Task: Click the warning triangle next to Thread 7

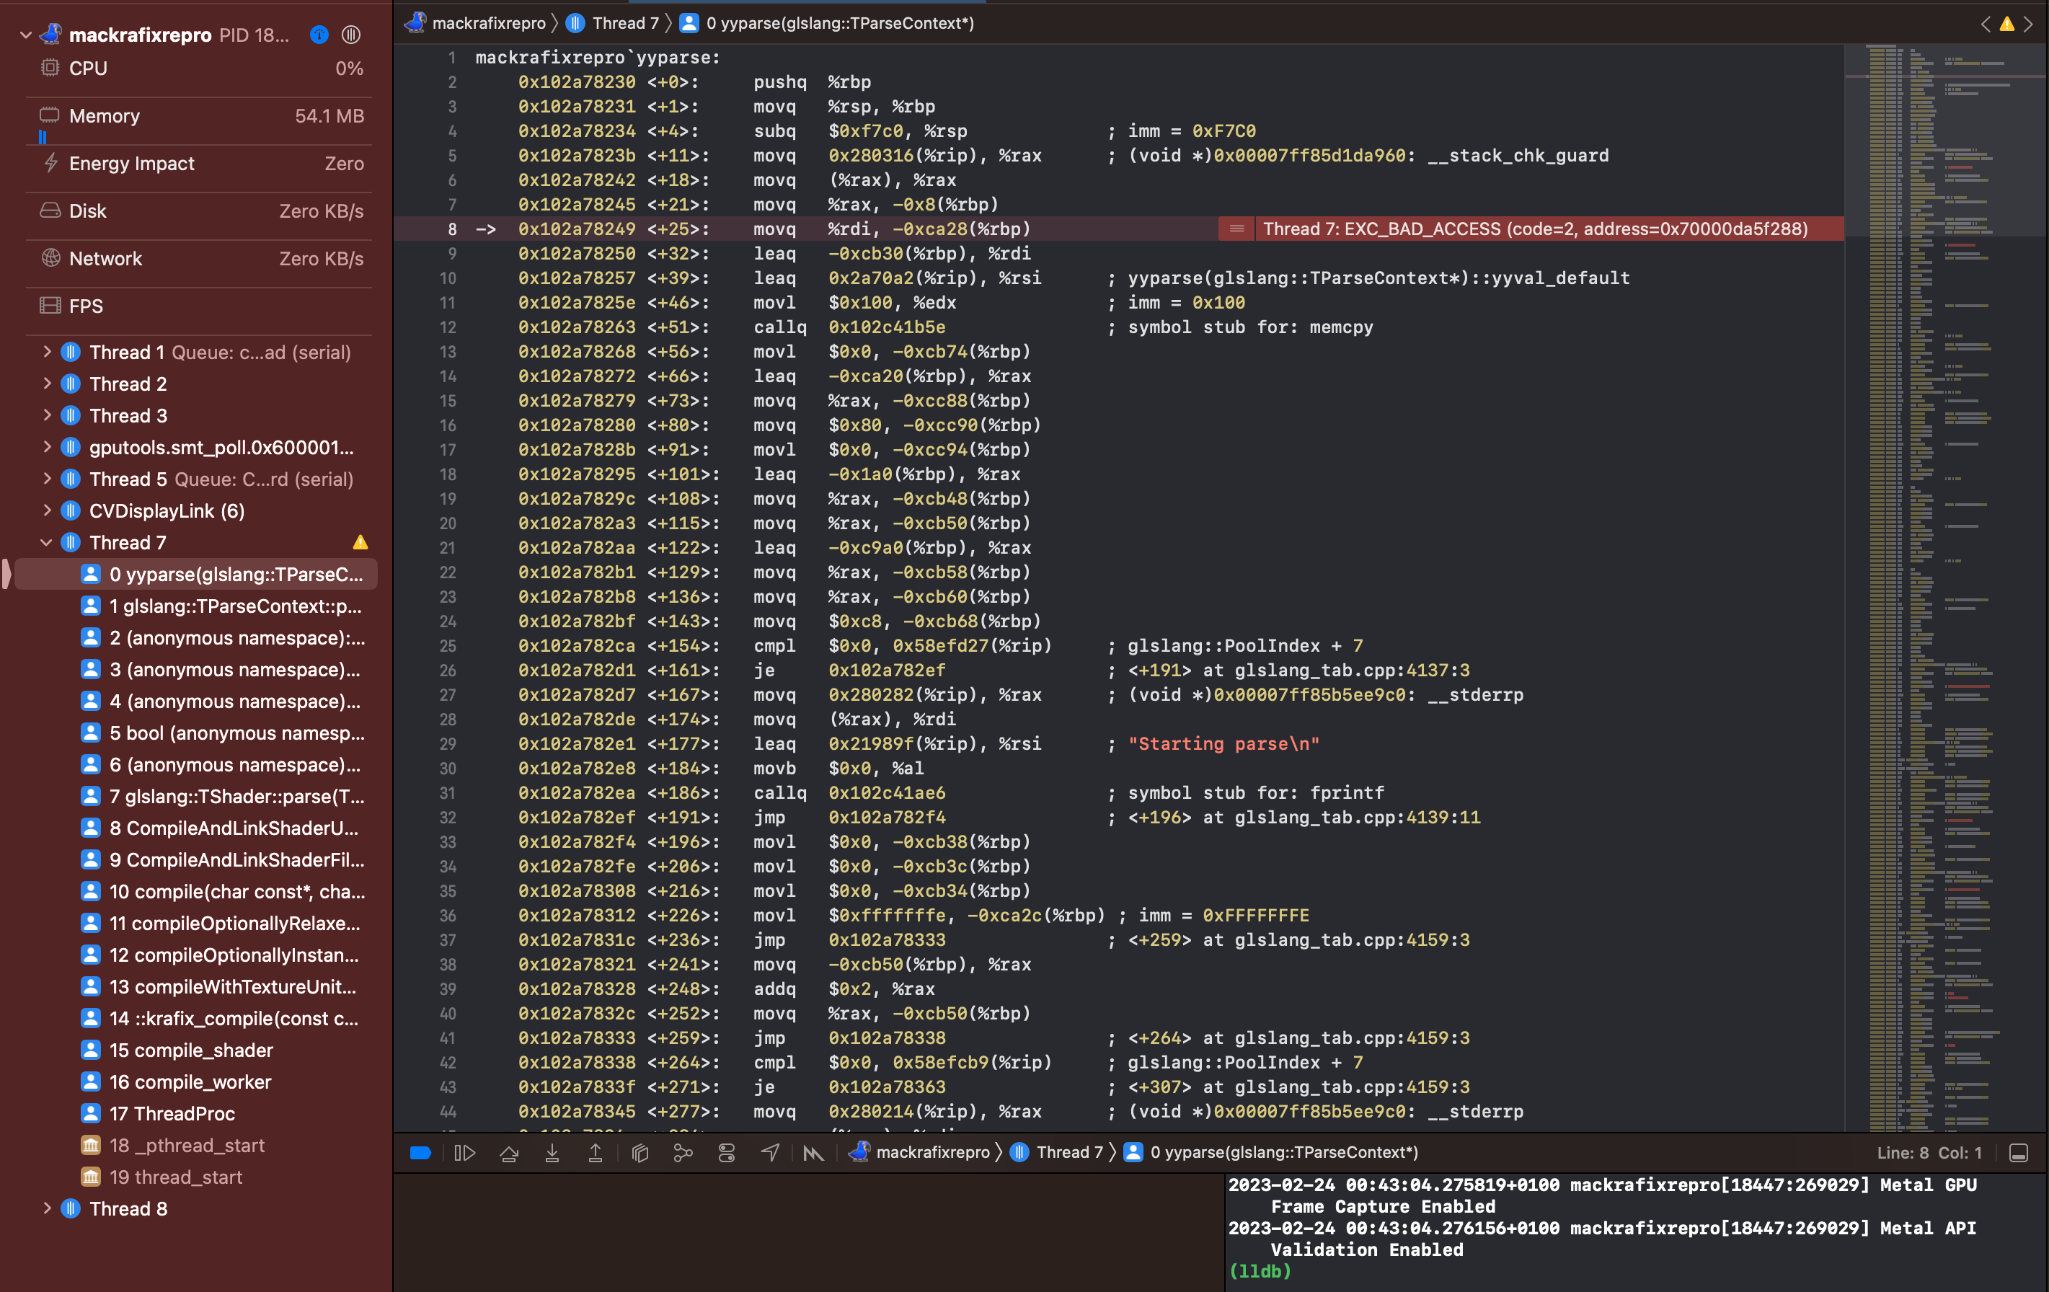Action: click(x=360, y=541)
